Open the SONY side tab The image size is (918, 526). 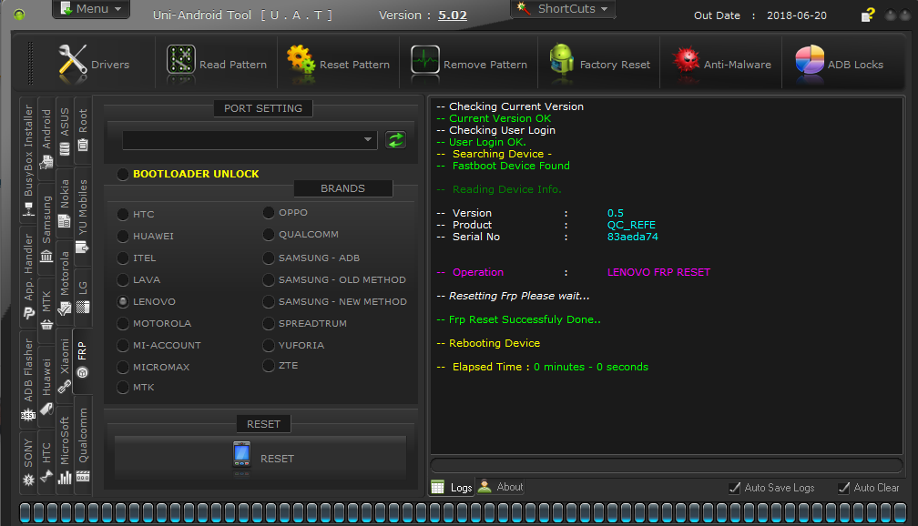click(28, 462)
